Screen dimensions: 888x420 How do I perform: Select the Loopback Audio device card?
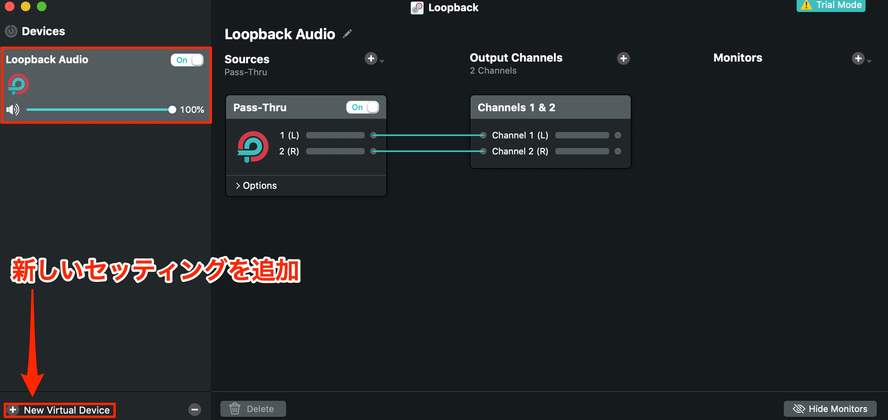coord(106,85)
